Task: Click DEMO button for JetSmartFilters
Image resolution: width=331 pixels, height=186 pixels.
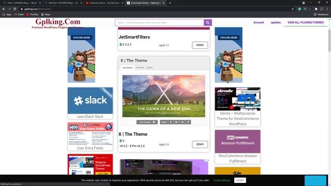Action: 200,45
